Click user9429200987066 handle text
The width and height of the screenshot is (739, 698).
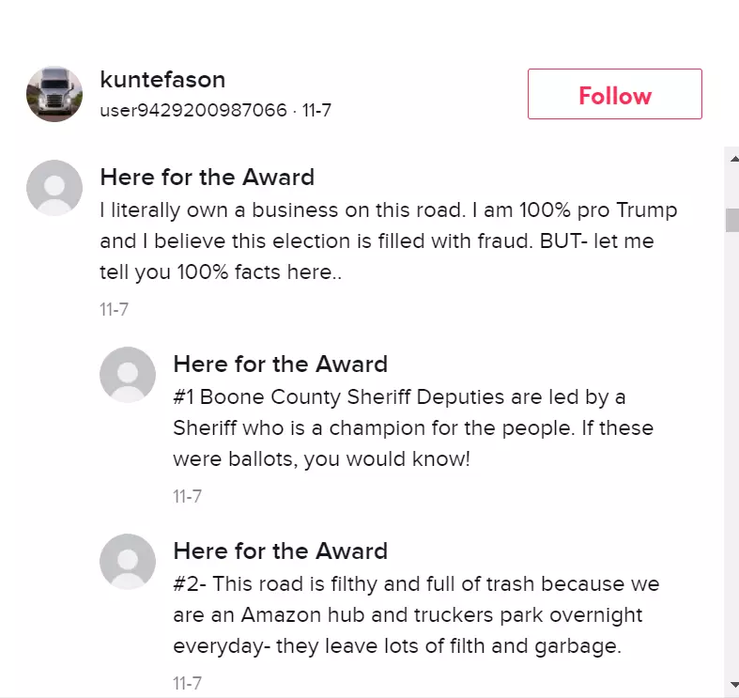(x=193, y=110)
